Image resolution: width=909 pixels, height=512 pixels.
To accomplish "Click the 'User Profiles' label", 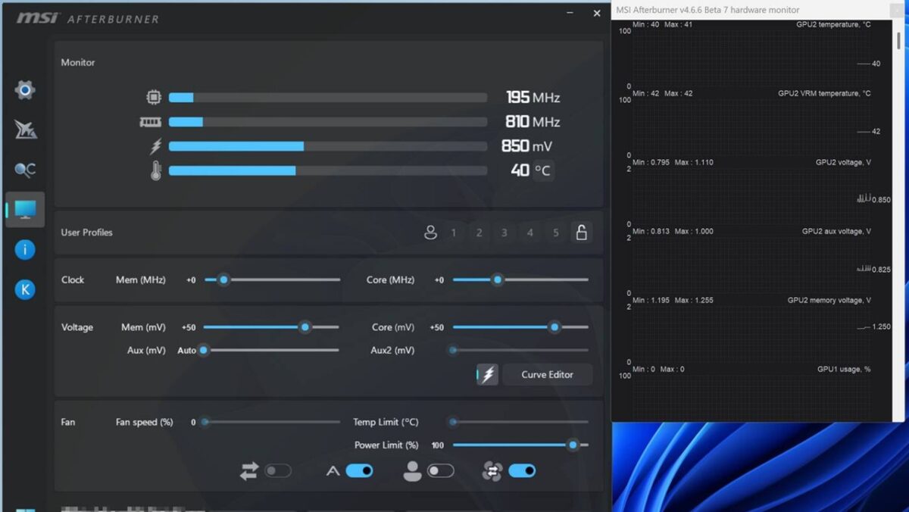I will coord(86,233).
